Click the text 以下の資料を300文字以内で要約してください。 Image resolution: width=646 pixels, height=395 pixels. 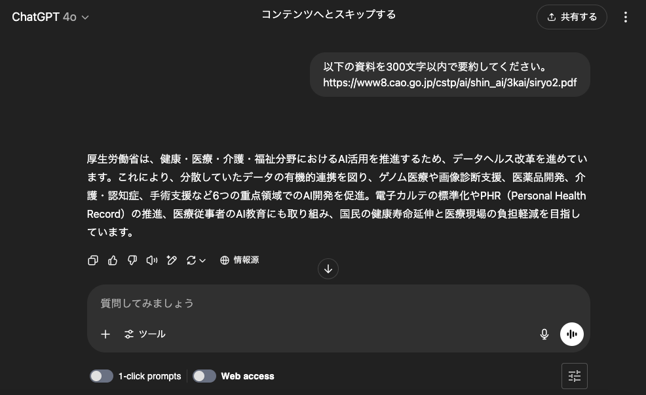(x=435, y=67)
